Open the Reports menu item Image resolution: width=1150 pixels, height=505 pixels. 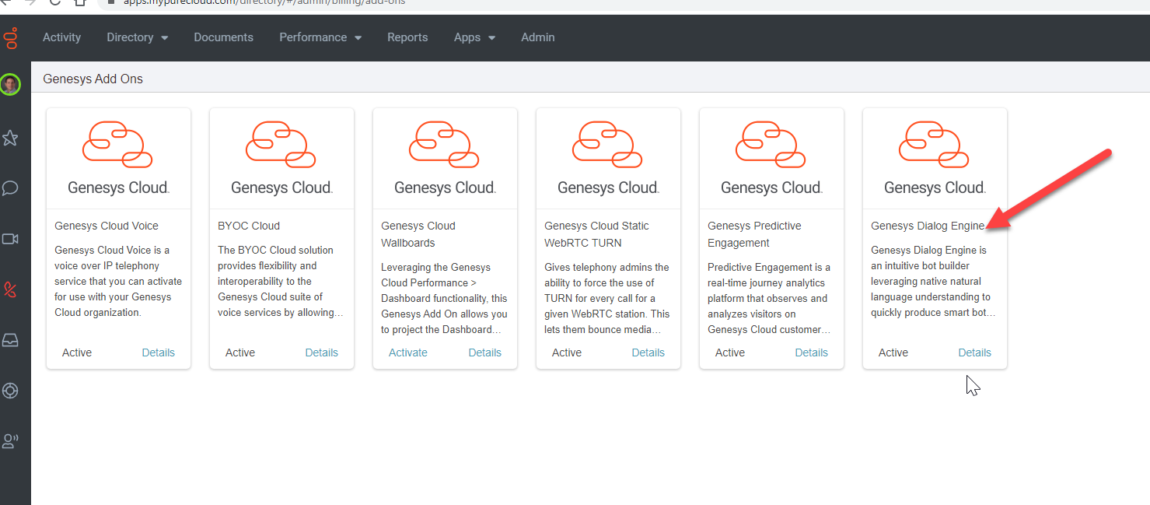click(x=407, y=37)
